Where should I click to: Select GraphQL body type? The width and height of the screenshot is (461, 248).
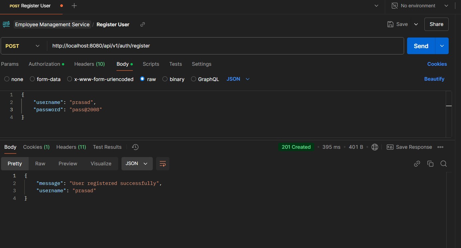[x=205, y=79]
